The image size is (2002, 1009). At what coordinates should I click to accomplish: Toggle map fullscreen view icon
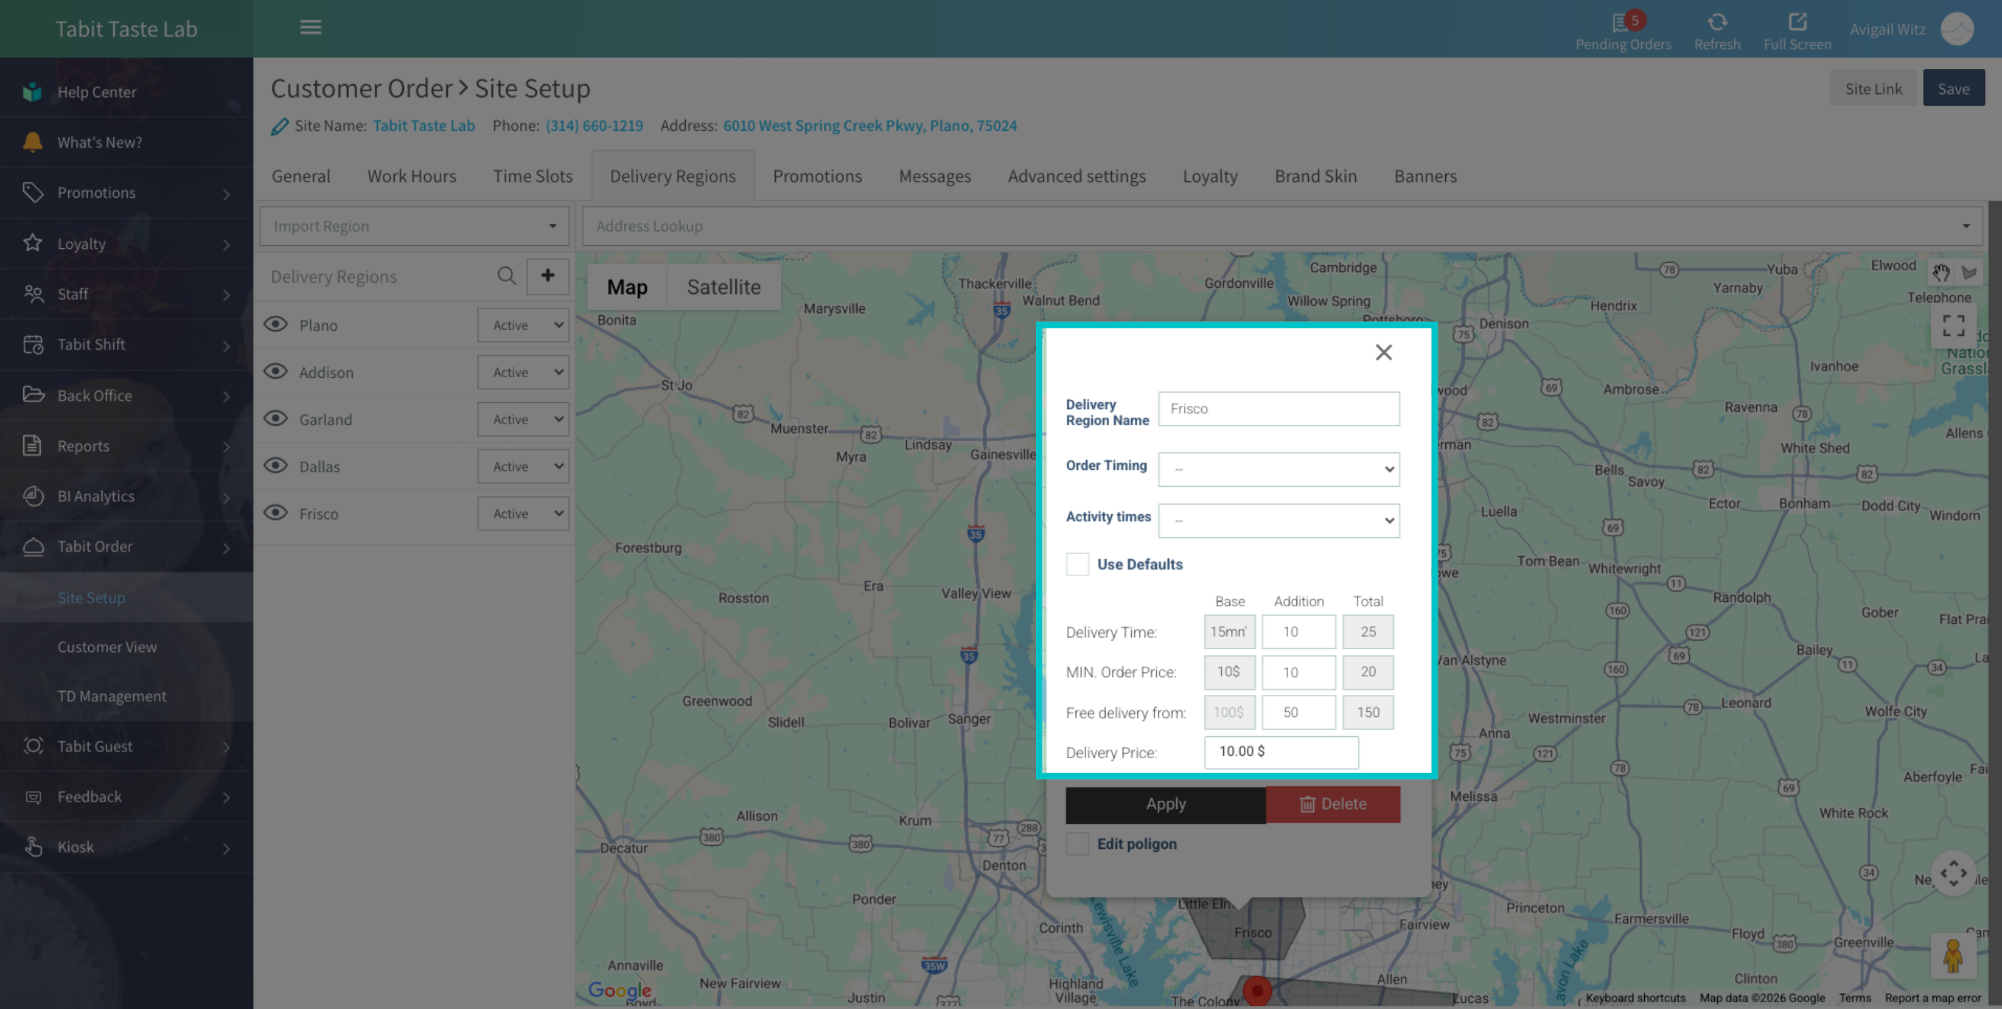pos(1953,325)
